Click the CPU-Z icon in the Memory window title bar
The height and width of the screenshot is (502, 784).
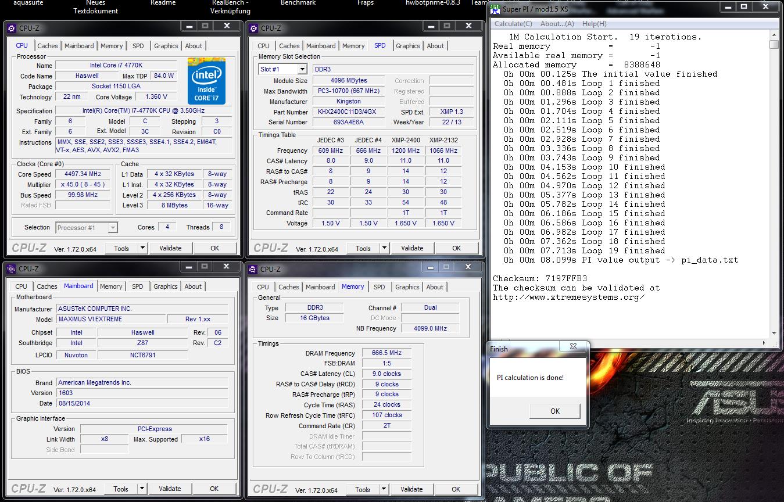(254, 269)
